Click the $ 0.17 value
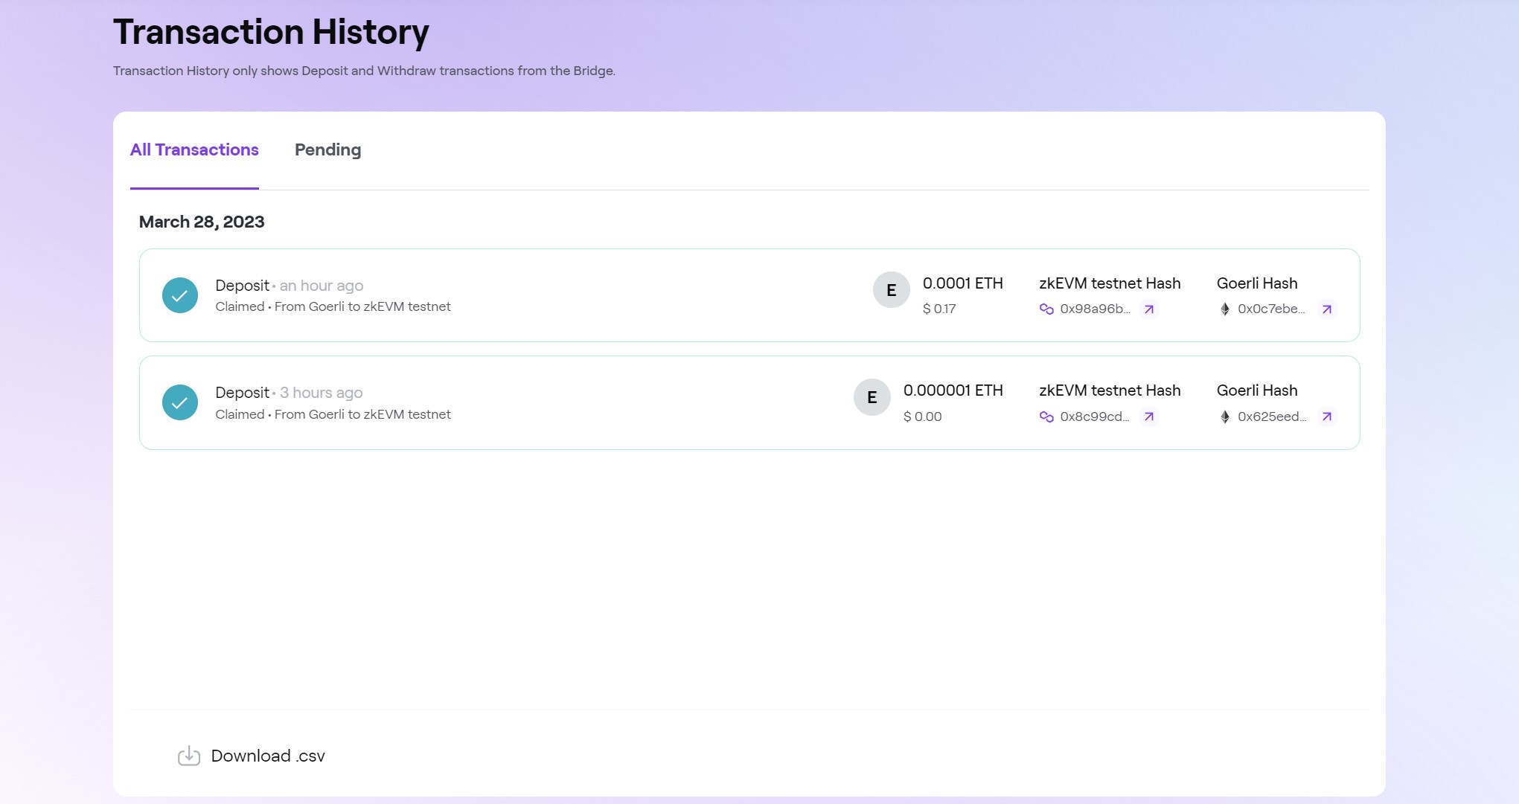 pyautogui.click(x=939, y=309)
